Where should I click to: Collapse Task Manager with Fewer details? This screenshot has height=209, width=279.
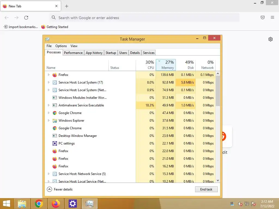point(60,189)
